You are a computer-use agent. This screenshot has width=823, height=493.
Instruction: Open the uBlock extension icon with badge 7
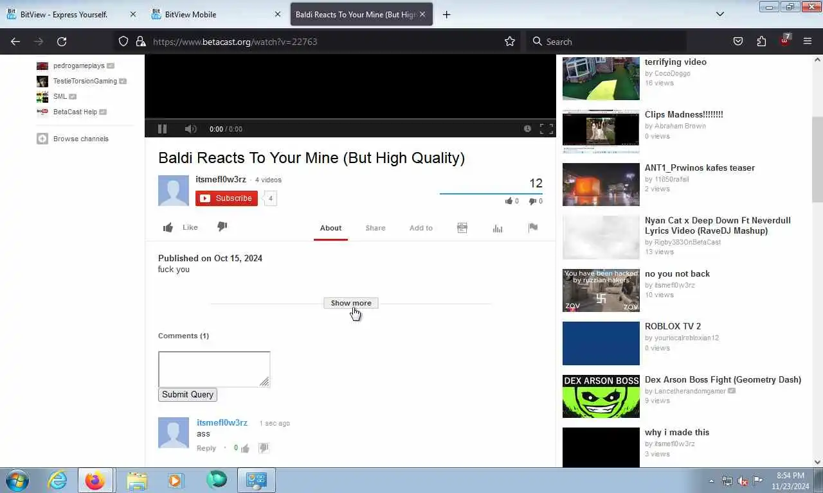785,40
